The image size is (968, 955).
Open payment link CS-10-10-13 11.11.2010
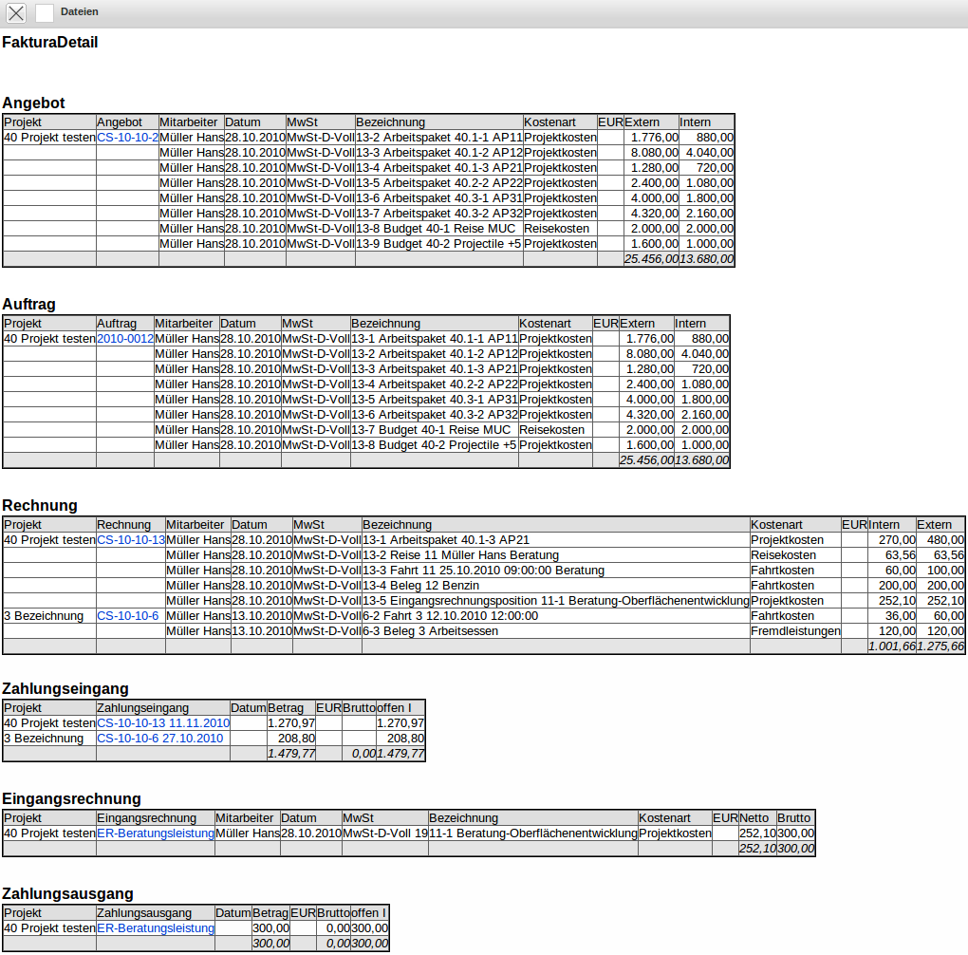click(163, 723)
